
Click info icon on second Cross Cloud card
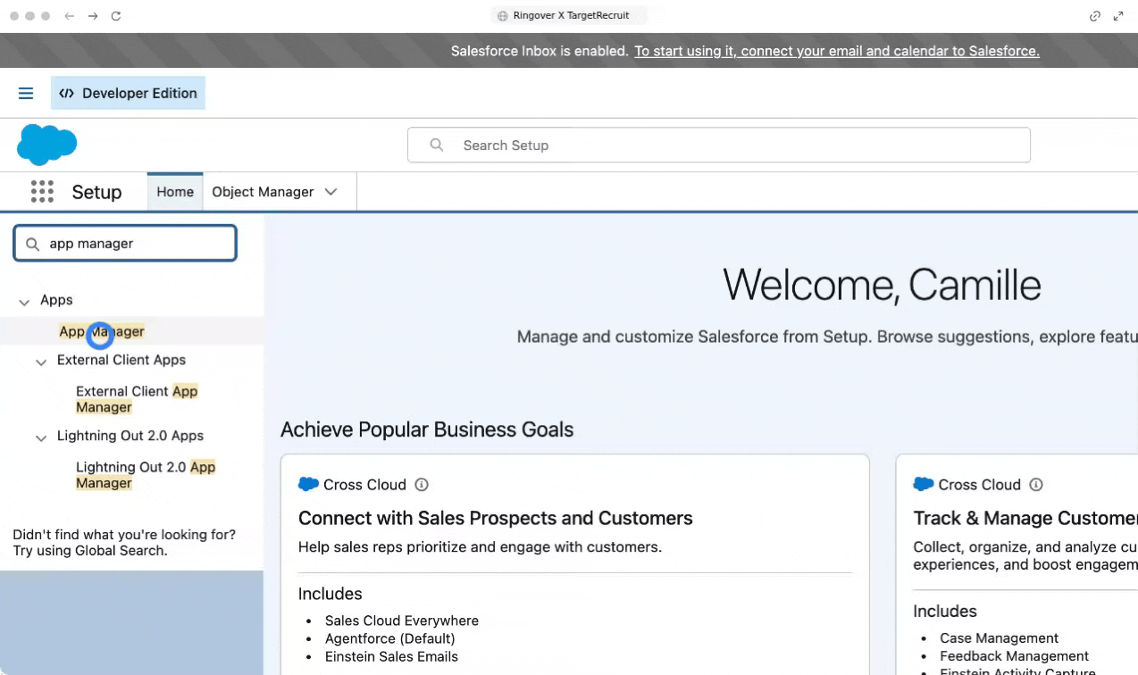pyautogui.click(x=1036, y=485)
